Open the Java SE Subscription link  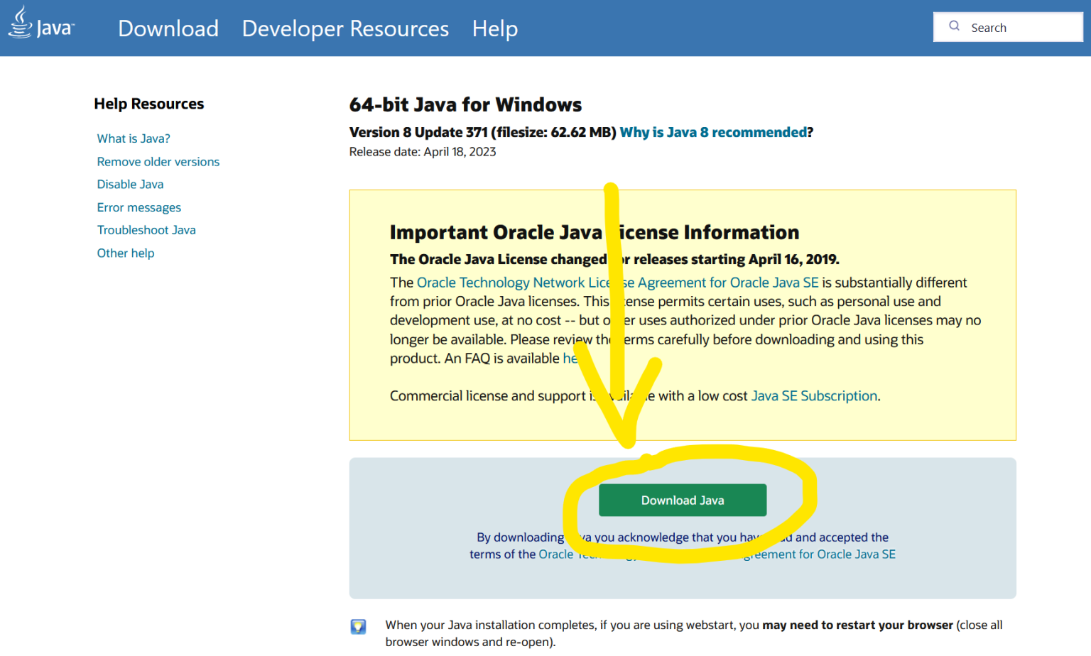814,396
